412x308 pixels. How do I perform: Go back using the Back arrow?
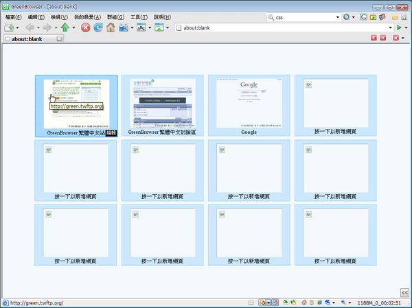tap(30, 27)
